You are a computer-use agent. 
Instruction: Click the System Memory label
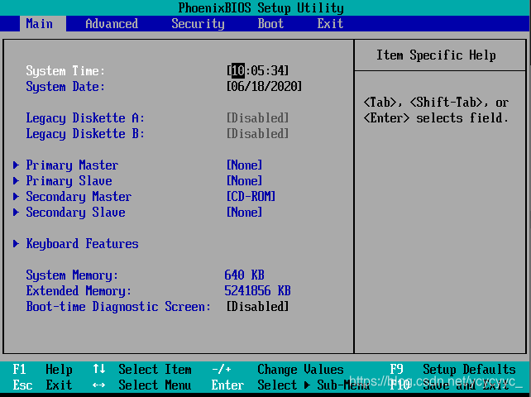[x=72, y=275]
